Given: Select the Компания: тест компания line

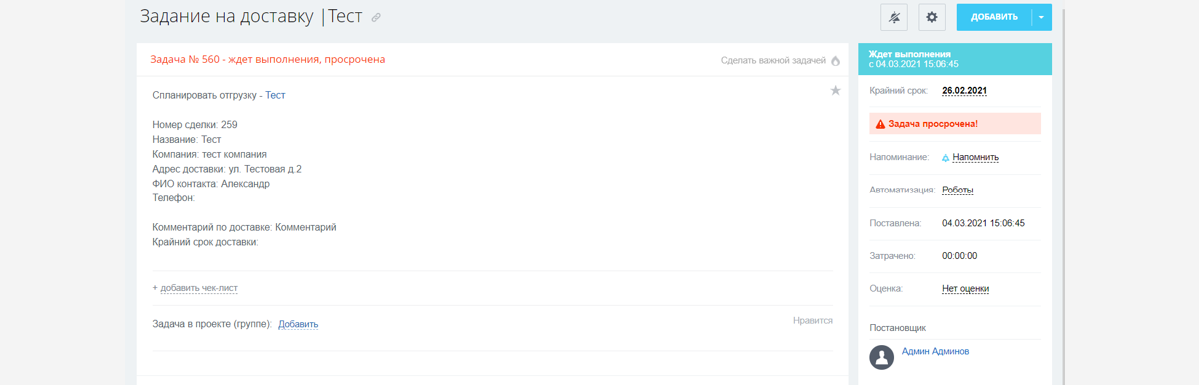Looking at the screenshot, I should (209, 154).
